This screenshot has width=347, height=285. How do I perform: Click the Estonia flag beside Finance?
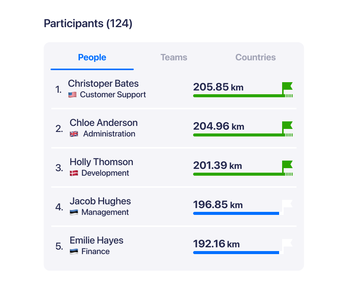pos(74,251)
